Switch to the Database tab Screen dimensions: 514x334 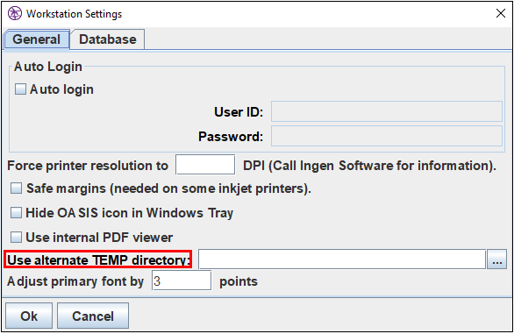108,39
